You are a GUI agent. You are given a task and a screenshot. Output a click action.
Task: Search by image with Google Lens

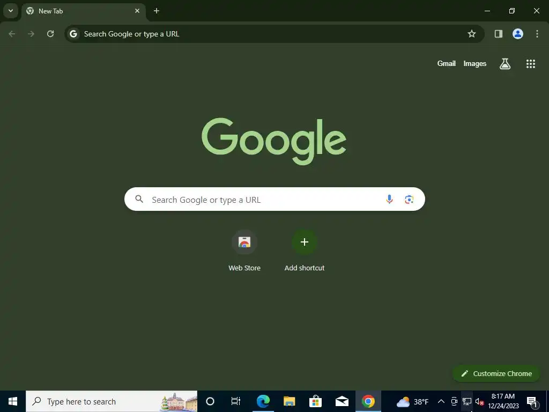point(409,200)
